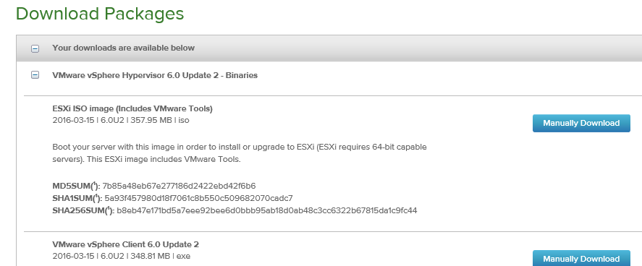Image resolution: width=642 pixels, height=266 pixels.
Task: Collapse the vSphere Hypervisor 6.0 Update 2 Binaries group
Action: click(x=35, y=75)
